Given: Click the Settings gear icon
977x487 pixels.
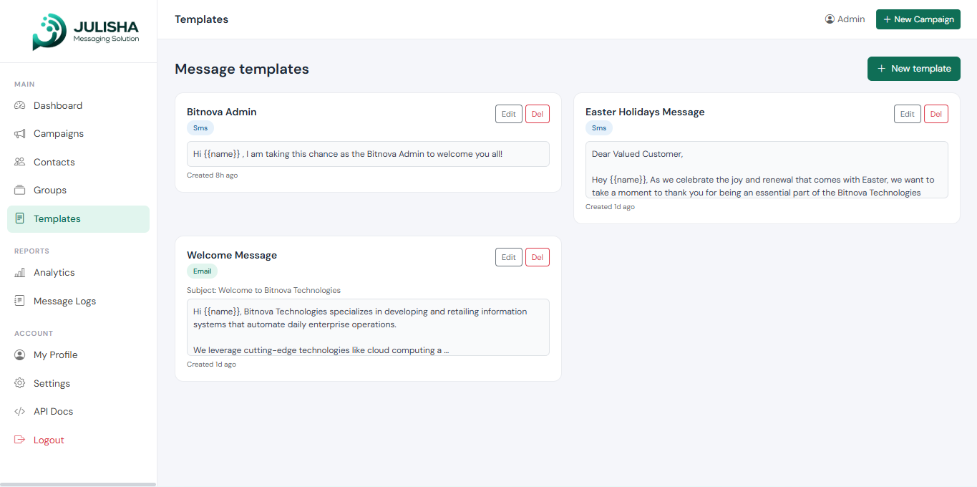Looking at the screenshot, I should tap(20, 383).
